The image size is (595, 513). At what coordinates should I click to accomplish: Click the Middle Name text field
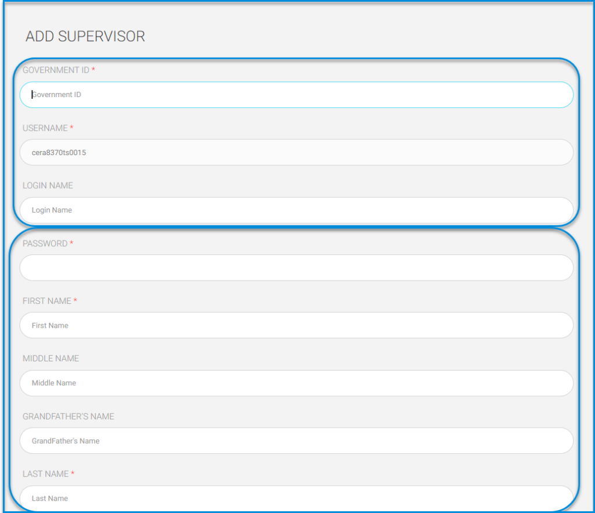(x=296, y=383)
